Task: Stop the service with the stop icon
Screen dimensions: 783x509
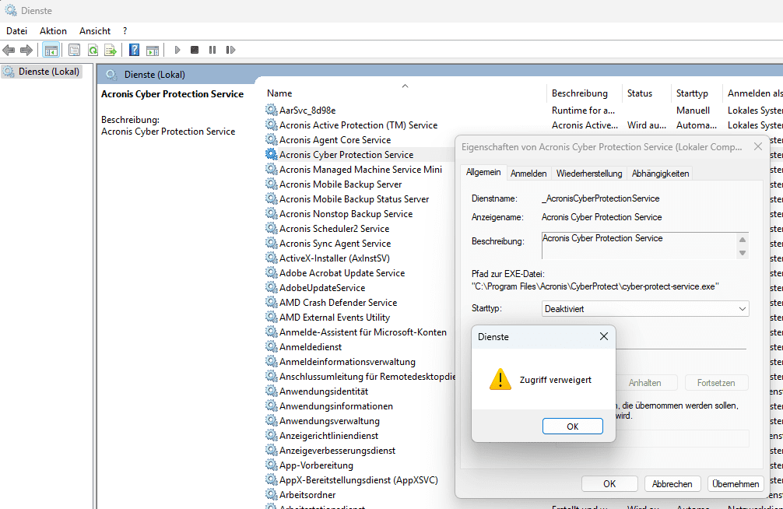Action: tap(195, 50)
